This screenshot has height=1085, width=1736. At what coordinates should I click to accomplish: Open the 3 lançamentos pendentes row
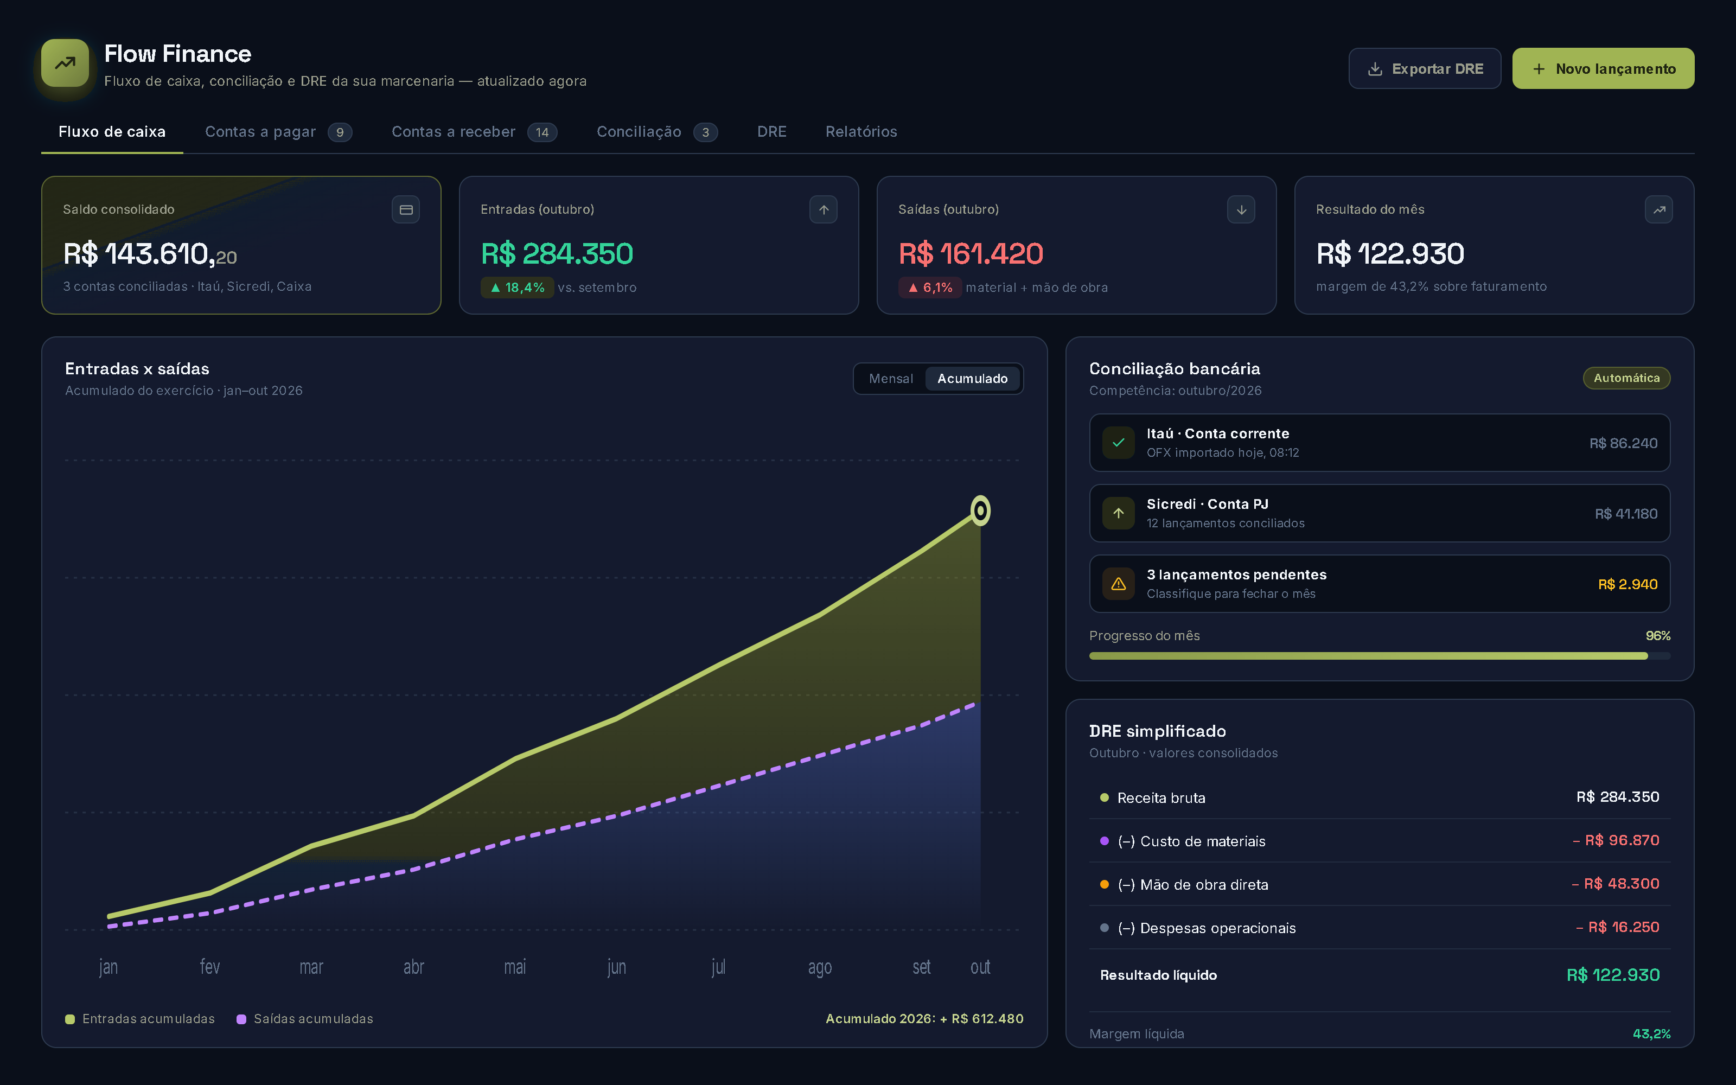(x=1380, y=584)
